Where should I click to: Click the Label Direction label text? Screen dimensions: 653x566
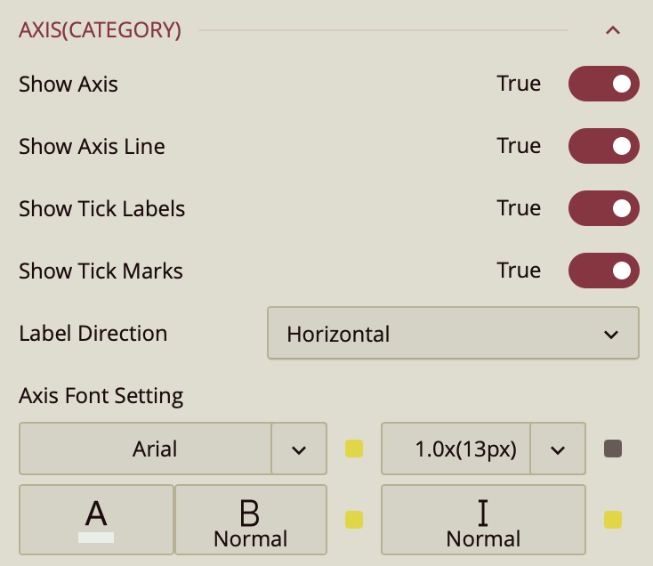pos(93,334)
